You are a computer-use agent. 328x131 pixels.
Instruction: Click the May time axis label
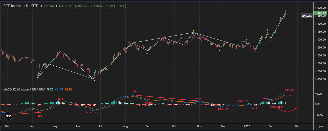coord(55,127)
